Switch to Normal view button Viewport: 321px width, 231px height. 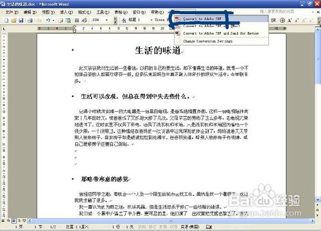(3, 220)
